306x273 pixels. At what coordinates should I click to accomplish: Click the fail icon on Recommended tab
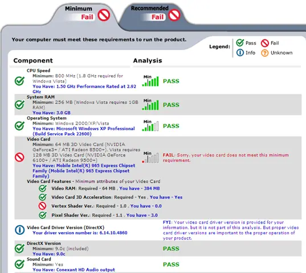click(174, 15)
